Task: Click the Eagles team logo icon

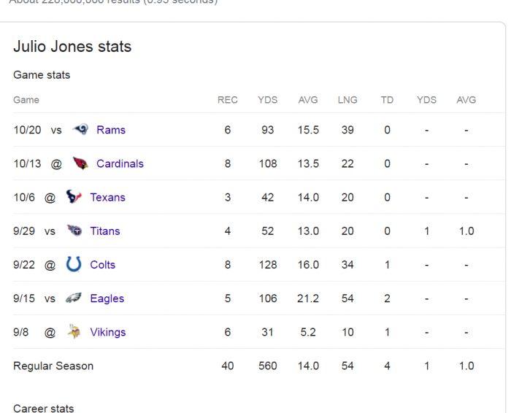Action: point(74,298)
